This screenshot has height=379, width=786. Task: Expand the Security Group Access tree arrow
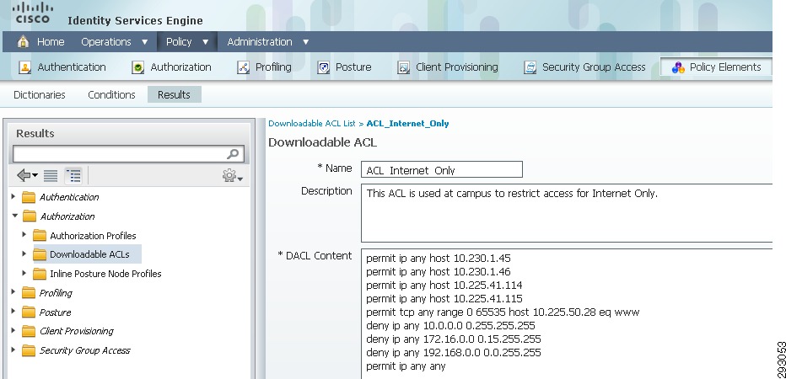click(x=13, y=350)
